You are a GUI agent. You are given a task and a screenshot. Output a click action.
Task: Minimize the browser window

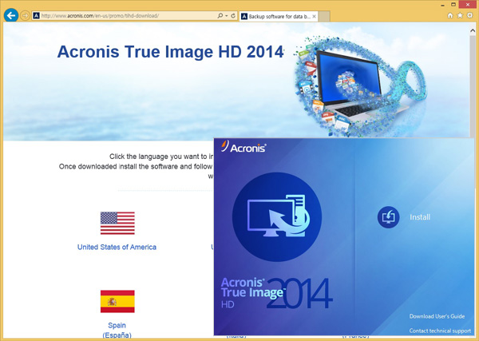coord(442,6)
